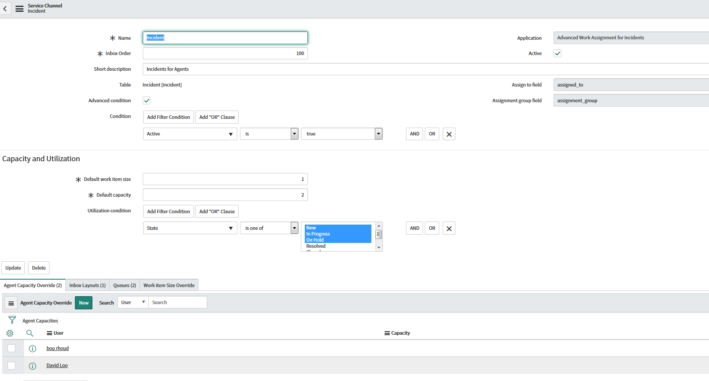Image resolution: width=709 pixels, height=381 pixels.
Task: Toggle the Active checkbox
Action: coord(557,53)
